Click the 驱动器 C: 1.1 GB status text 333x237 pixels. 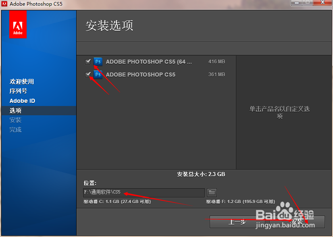[117, 202]
